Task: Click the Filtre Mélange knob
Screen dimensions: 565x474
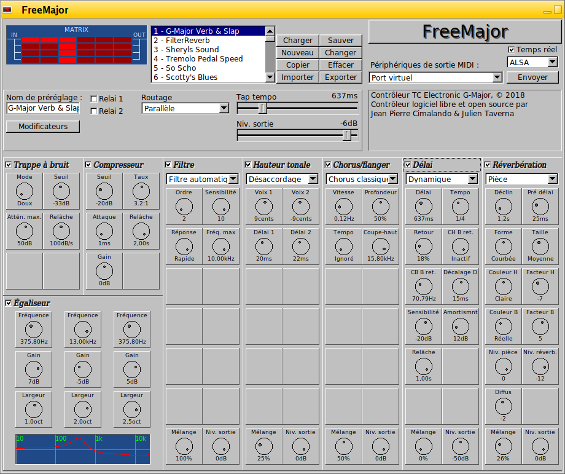Action: pyautogui.click(x=184, y=446)
